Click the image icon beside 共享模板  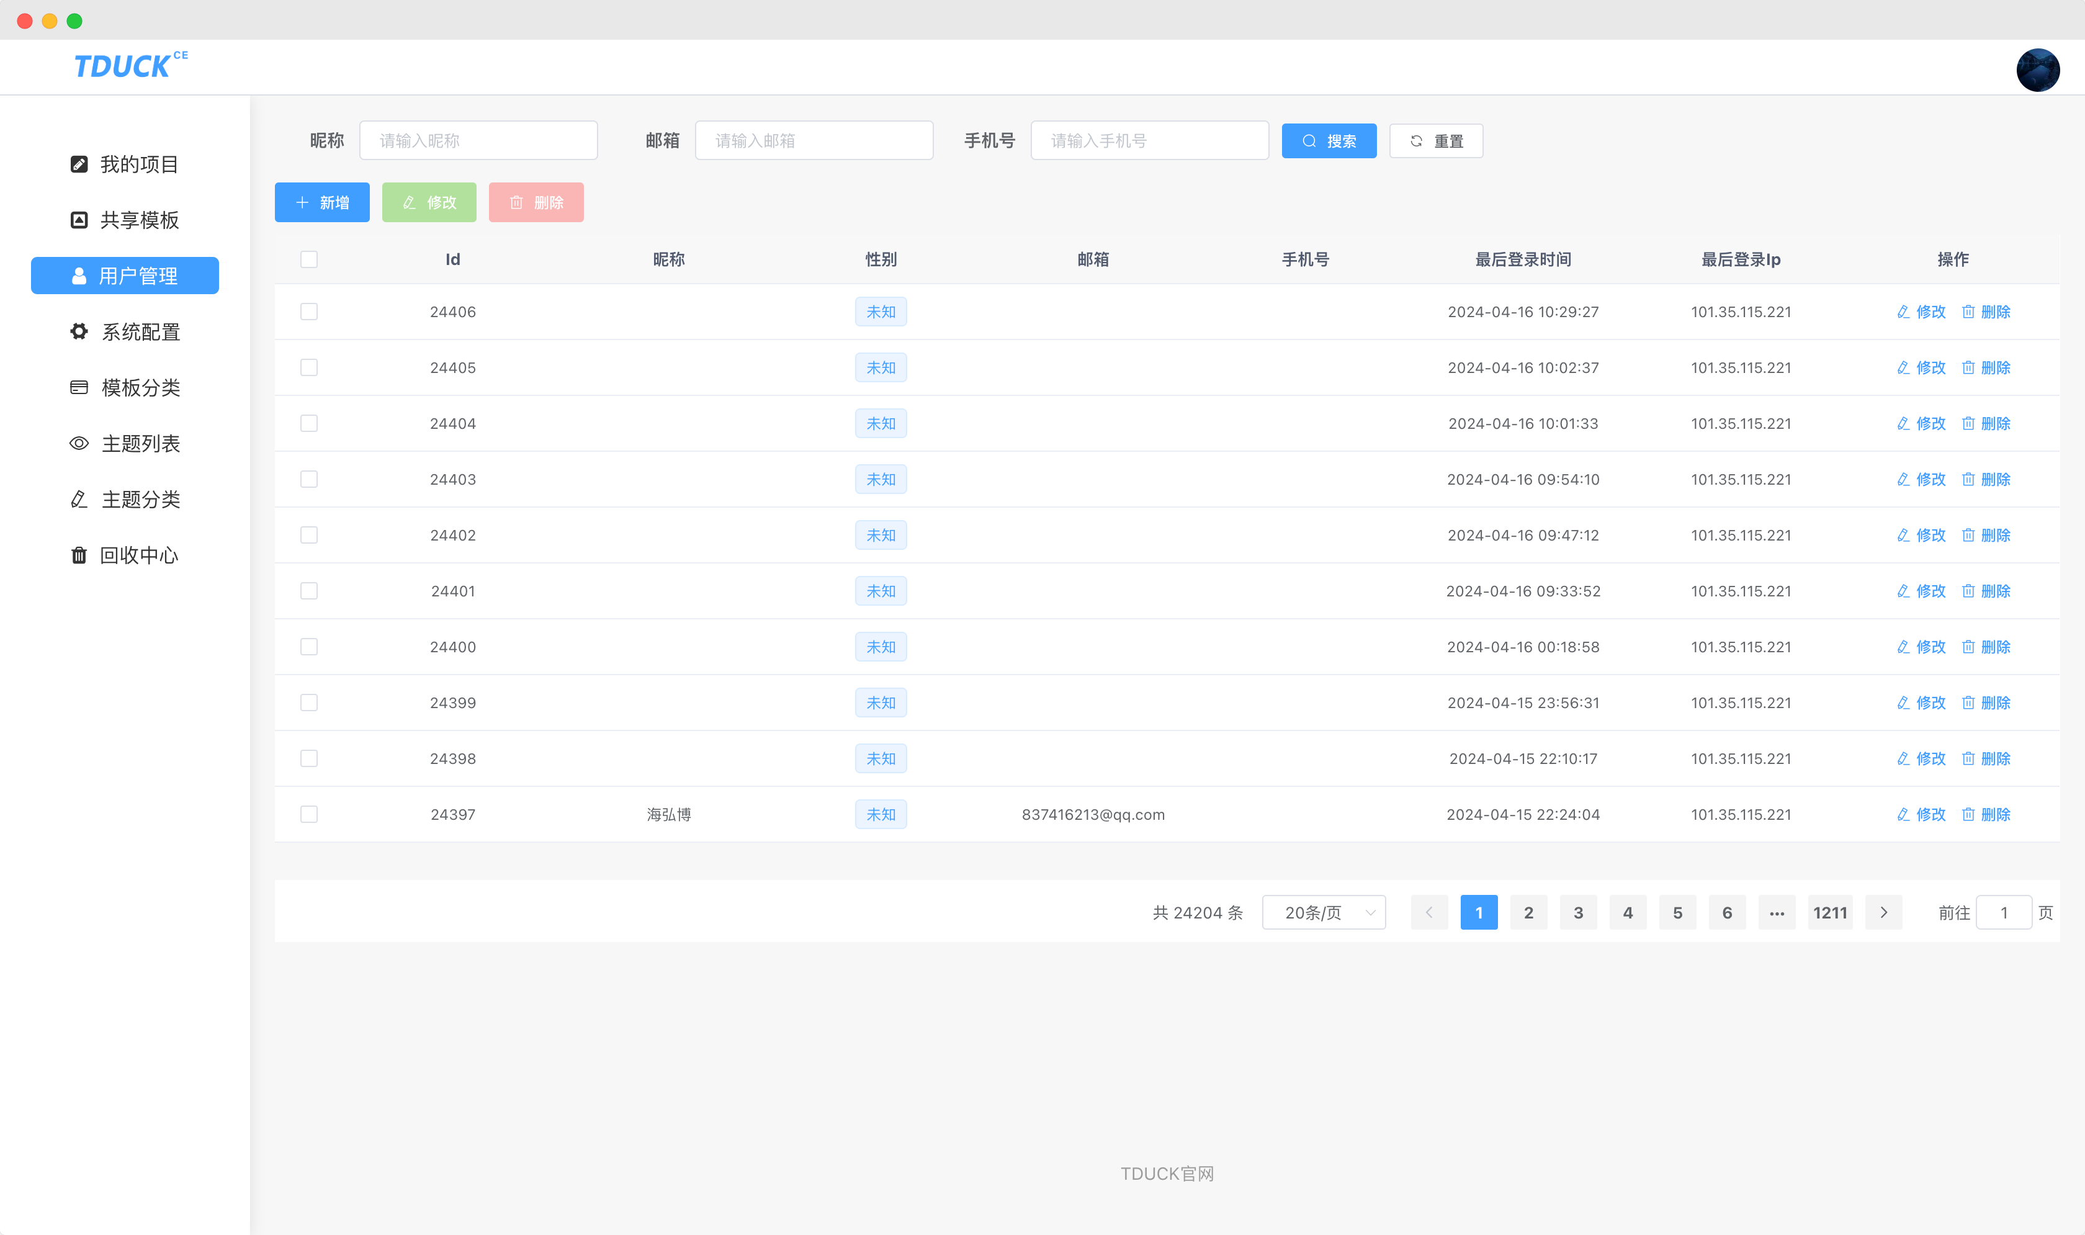coord(79,220)
